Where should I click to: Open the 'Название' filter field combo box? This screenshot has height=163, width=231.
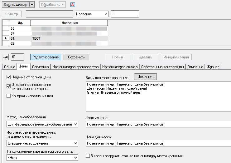[x=91, y=14]
